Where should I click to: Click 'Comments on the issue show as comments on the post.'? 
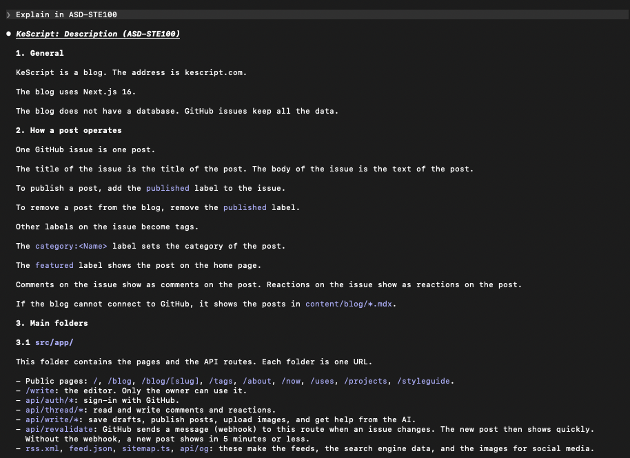point(139,284)
